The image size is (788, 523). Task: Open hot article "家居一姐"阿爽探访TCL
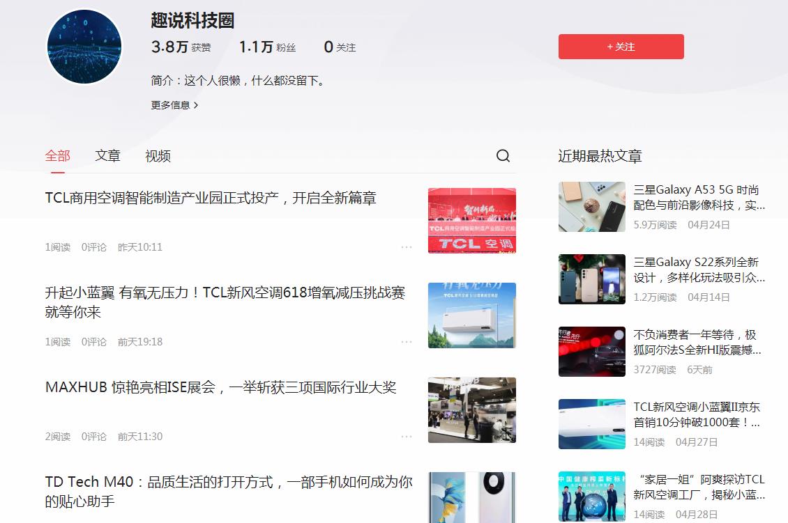tap(699, 487)
